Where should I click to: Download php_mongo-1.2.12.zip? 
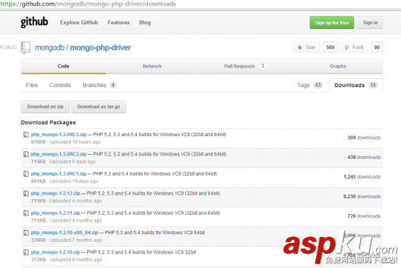[x=55, y=193]
